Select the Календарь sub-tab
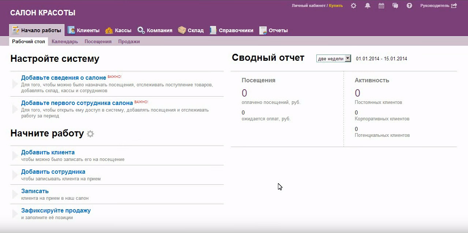Viewport: 468px width, 233px height. tap(65, 42)
